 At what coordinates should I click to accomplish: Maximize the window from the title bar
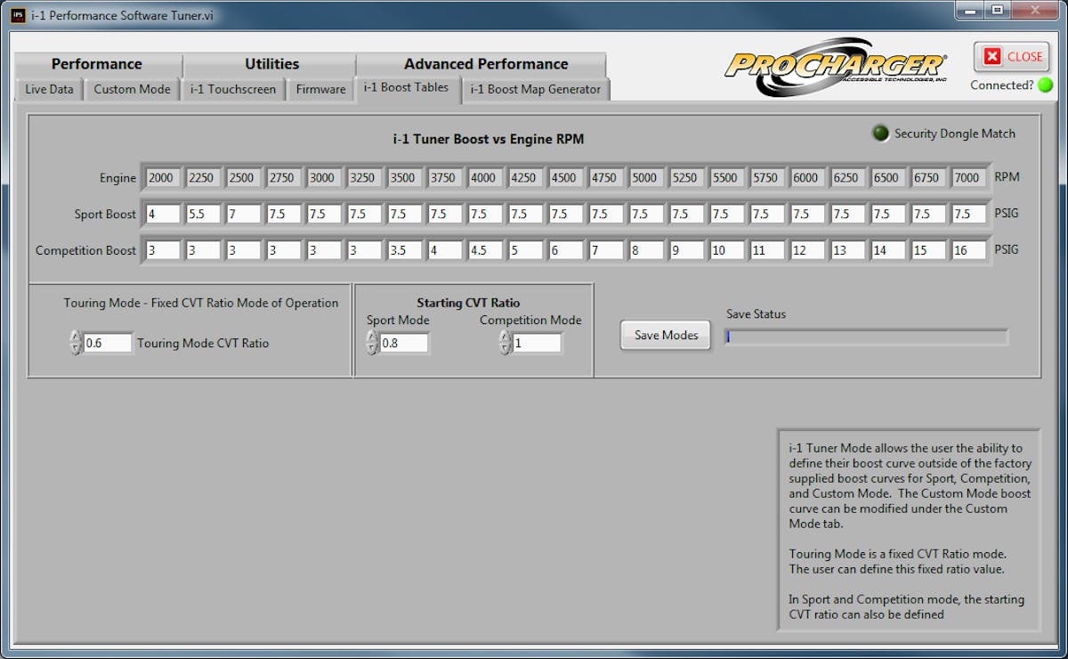coord(998,11)
